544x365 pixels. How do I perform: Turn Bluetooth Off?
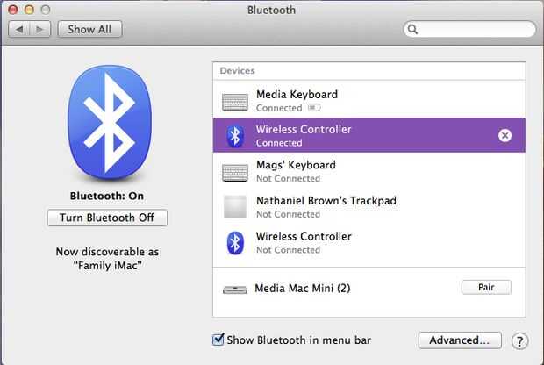click(107, 217)
